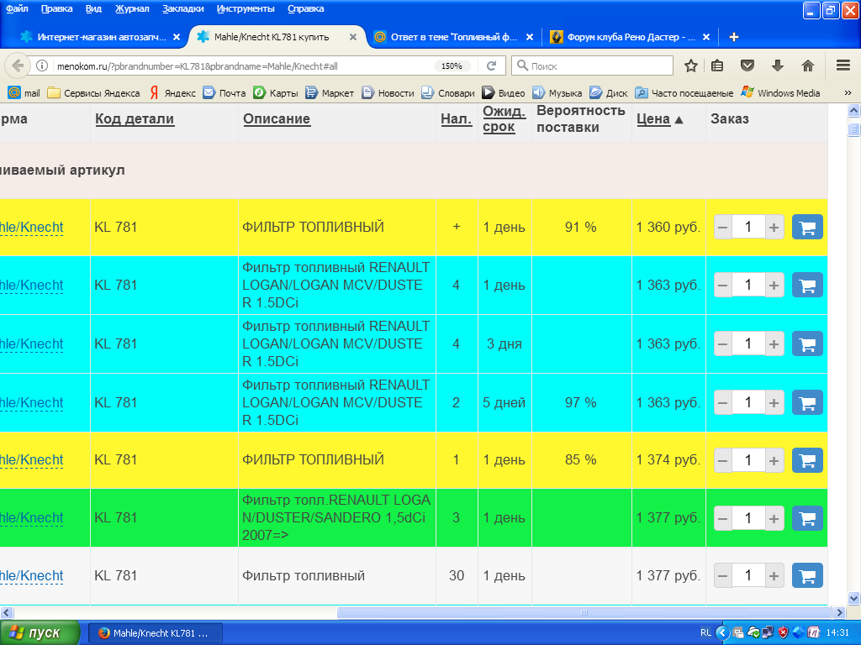Open the Сервисы Яндекса bookmark folder
The height and width of the screenshot is (645, 861).
[93, 92]
